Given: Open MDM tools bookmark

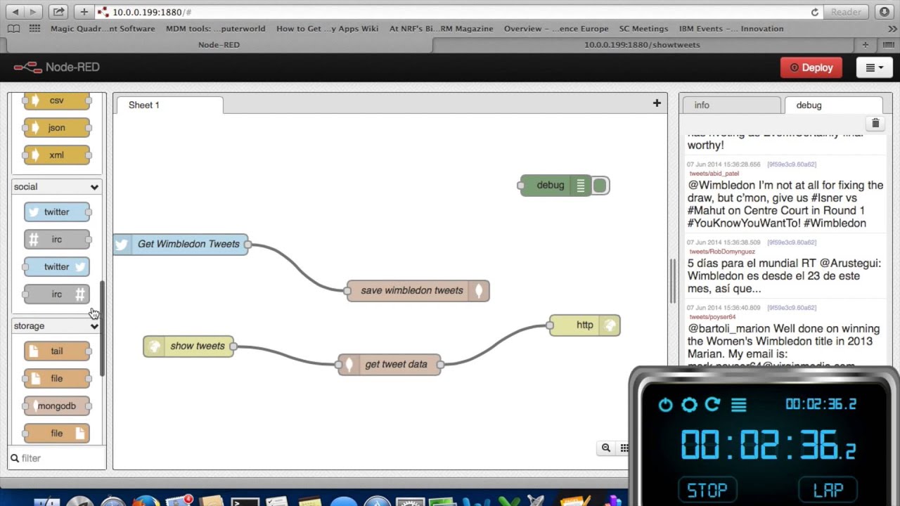Looking at the screenshot, I should coord(216,29).
